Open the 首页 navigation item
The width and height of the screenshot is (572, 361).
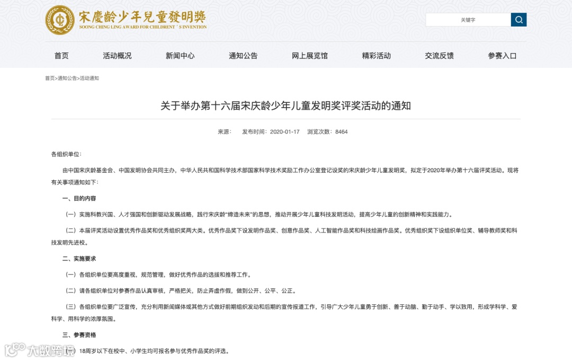(x=61, y=56)
